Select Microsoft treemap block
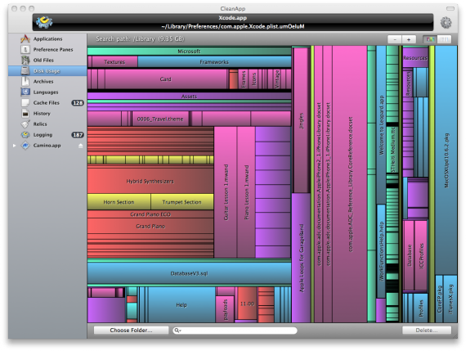The width and height of the screenshot is (466, 351). [189, 52]
